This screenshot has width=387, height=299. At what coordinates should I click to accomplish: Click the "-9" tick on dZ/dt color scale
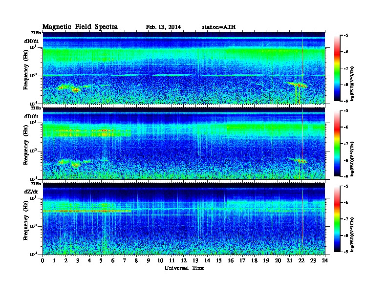pos(346,252)
